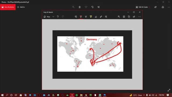Click the fullscreen expand arrows in Photos
Viewport: 172px width, 97px height.
click(x=169, y=90)
